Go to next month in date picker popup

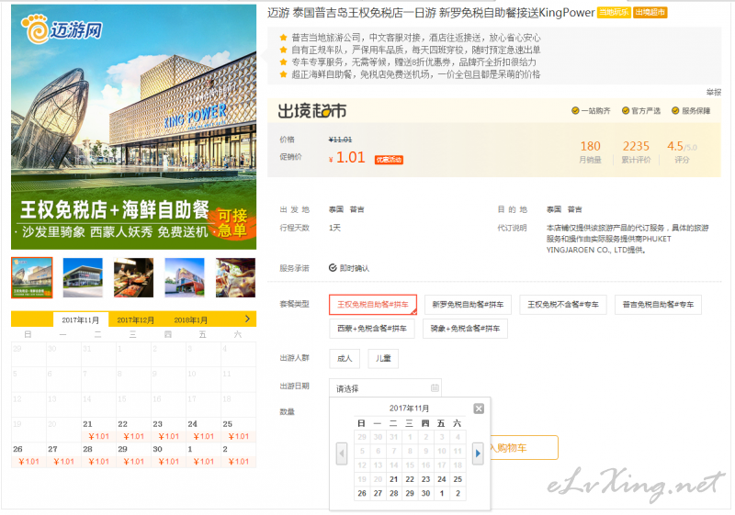click(478, 453)
